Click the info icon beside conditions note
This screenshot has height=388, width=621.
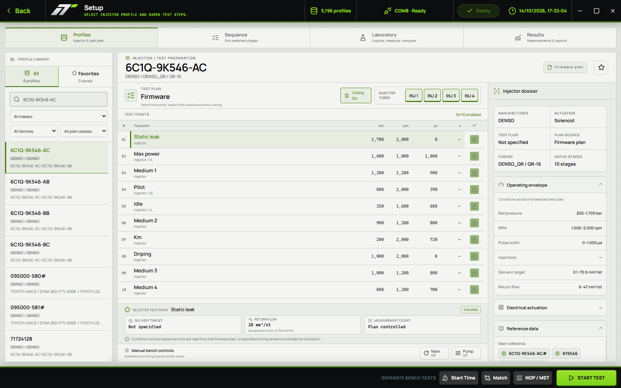[127, 339]
